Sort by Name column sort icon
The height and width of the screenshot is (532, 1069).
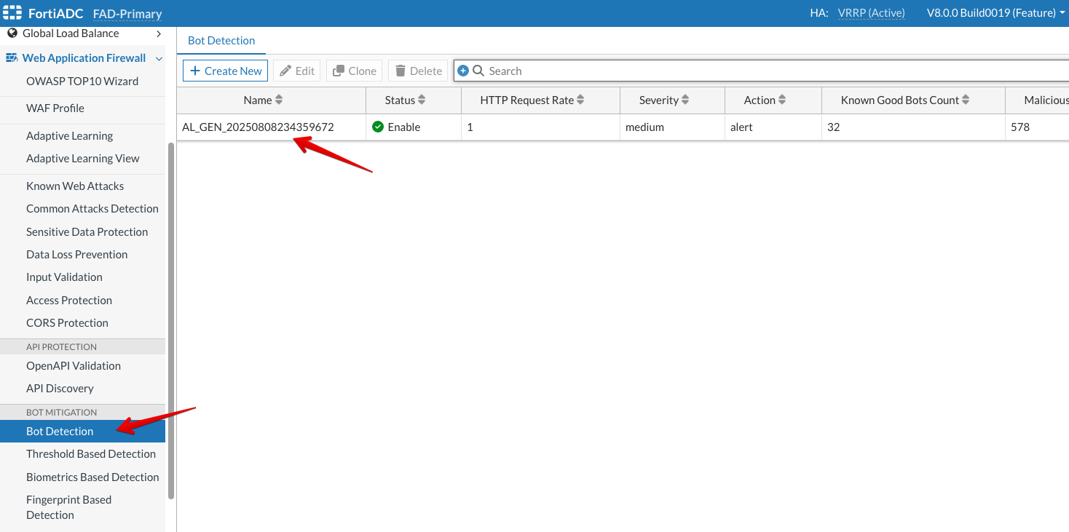point(279,100)
